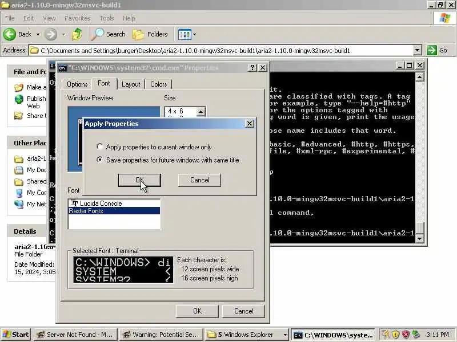Click the Publish to Web globe icon
This screenshot has height=342, width=457.
19,99
